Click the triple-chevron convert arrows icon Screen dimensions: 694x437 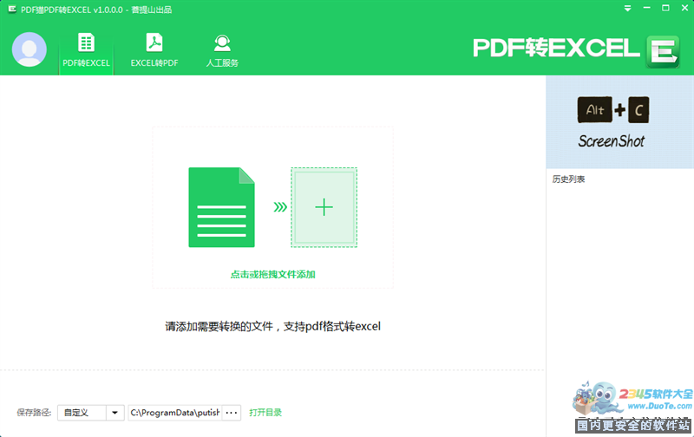pyautogui.click(x=280, y=207)
